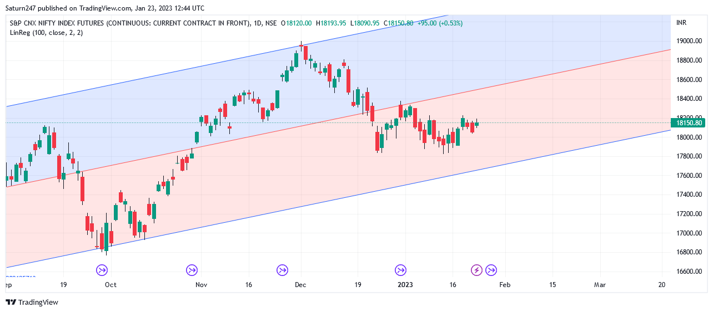This screenshot has width=713, height=312.
Task: Click the Saturn247 published on TradingView.com header text
Action: pos(105,8)
